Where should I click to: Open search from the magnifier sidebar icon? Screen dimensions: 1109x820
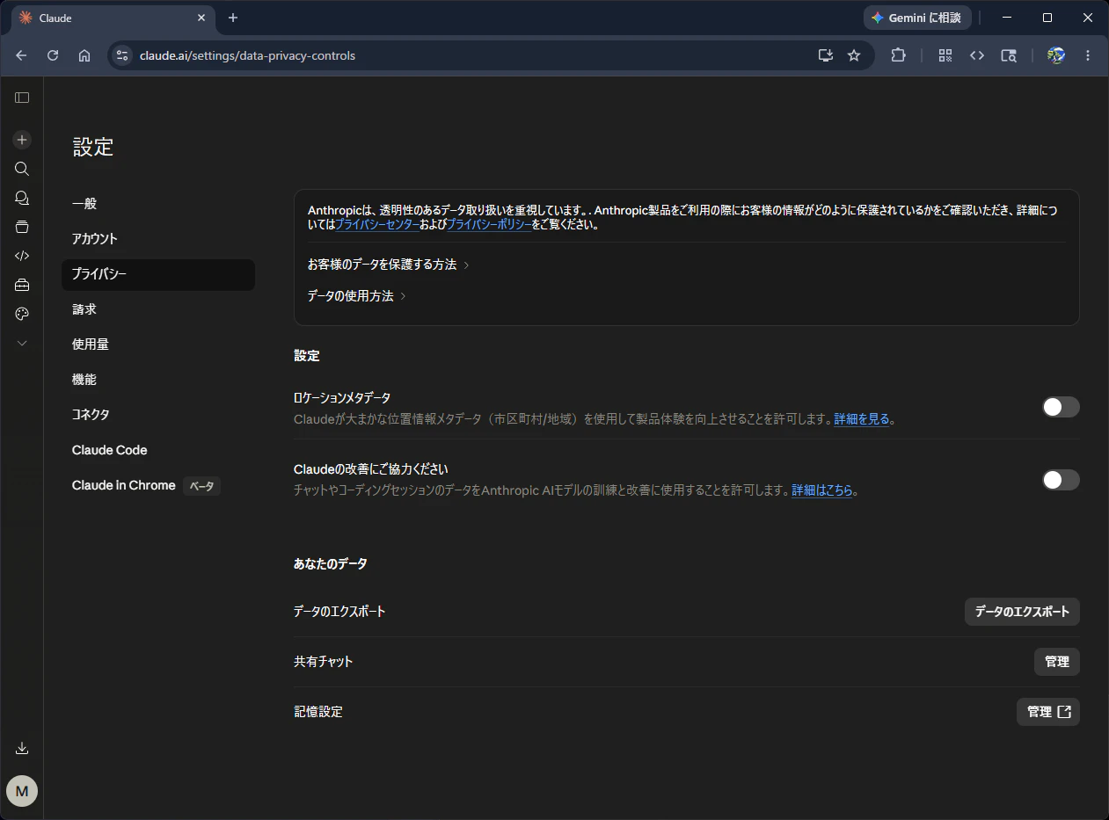pyautogui.click(x=22, y=169)
